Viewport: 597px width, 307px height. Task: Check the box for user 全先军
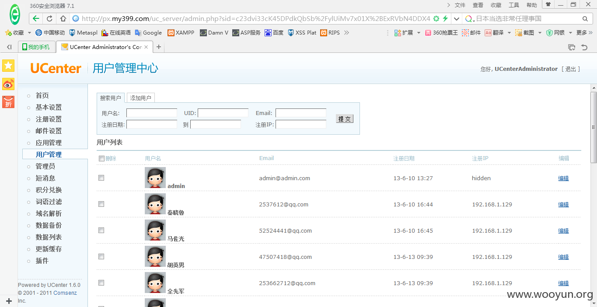click(101, 283)
